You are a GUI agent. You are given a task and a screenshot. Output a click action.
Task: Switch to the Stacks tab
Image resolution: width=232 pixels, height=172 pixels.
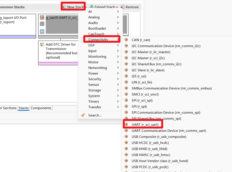pos(24,108)
